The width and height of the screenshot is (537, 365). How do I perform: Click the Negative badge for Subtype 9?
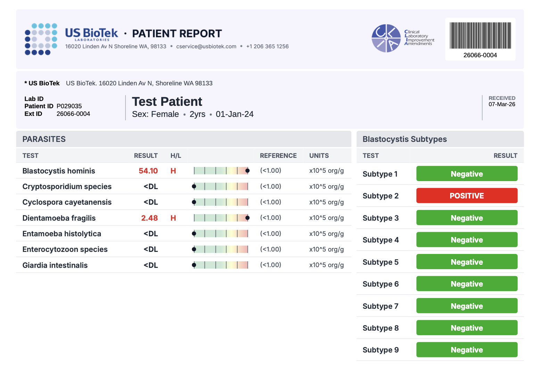click(x=466, y=350)
